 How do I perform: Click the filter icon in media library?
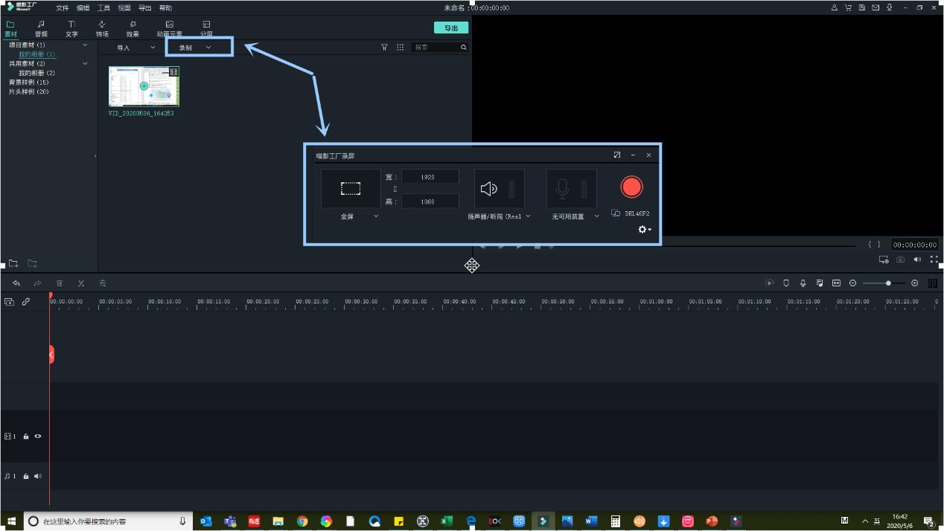click(384, 48)
